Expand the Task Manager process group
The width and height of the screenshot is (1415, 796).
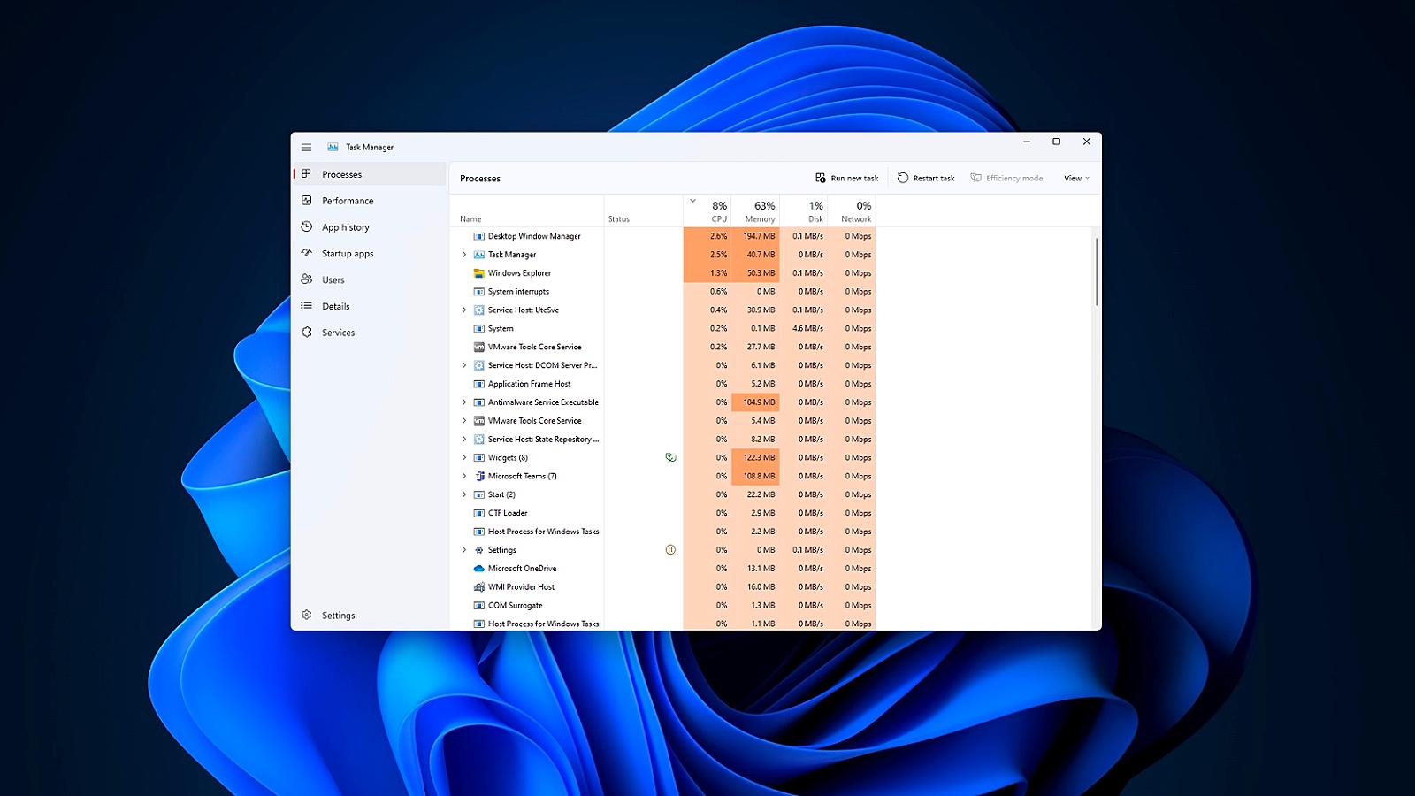(x=464, y=255)
